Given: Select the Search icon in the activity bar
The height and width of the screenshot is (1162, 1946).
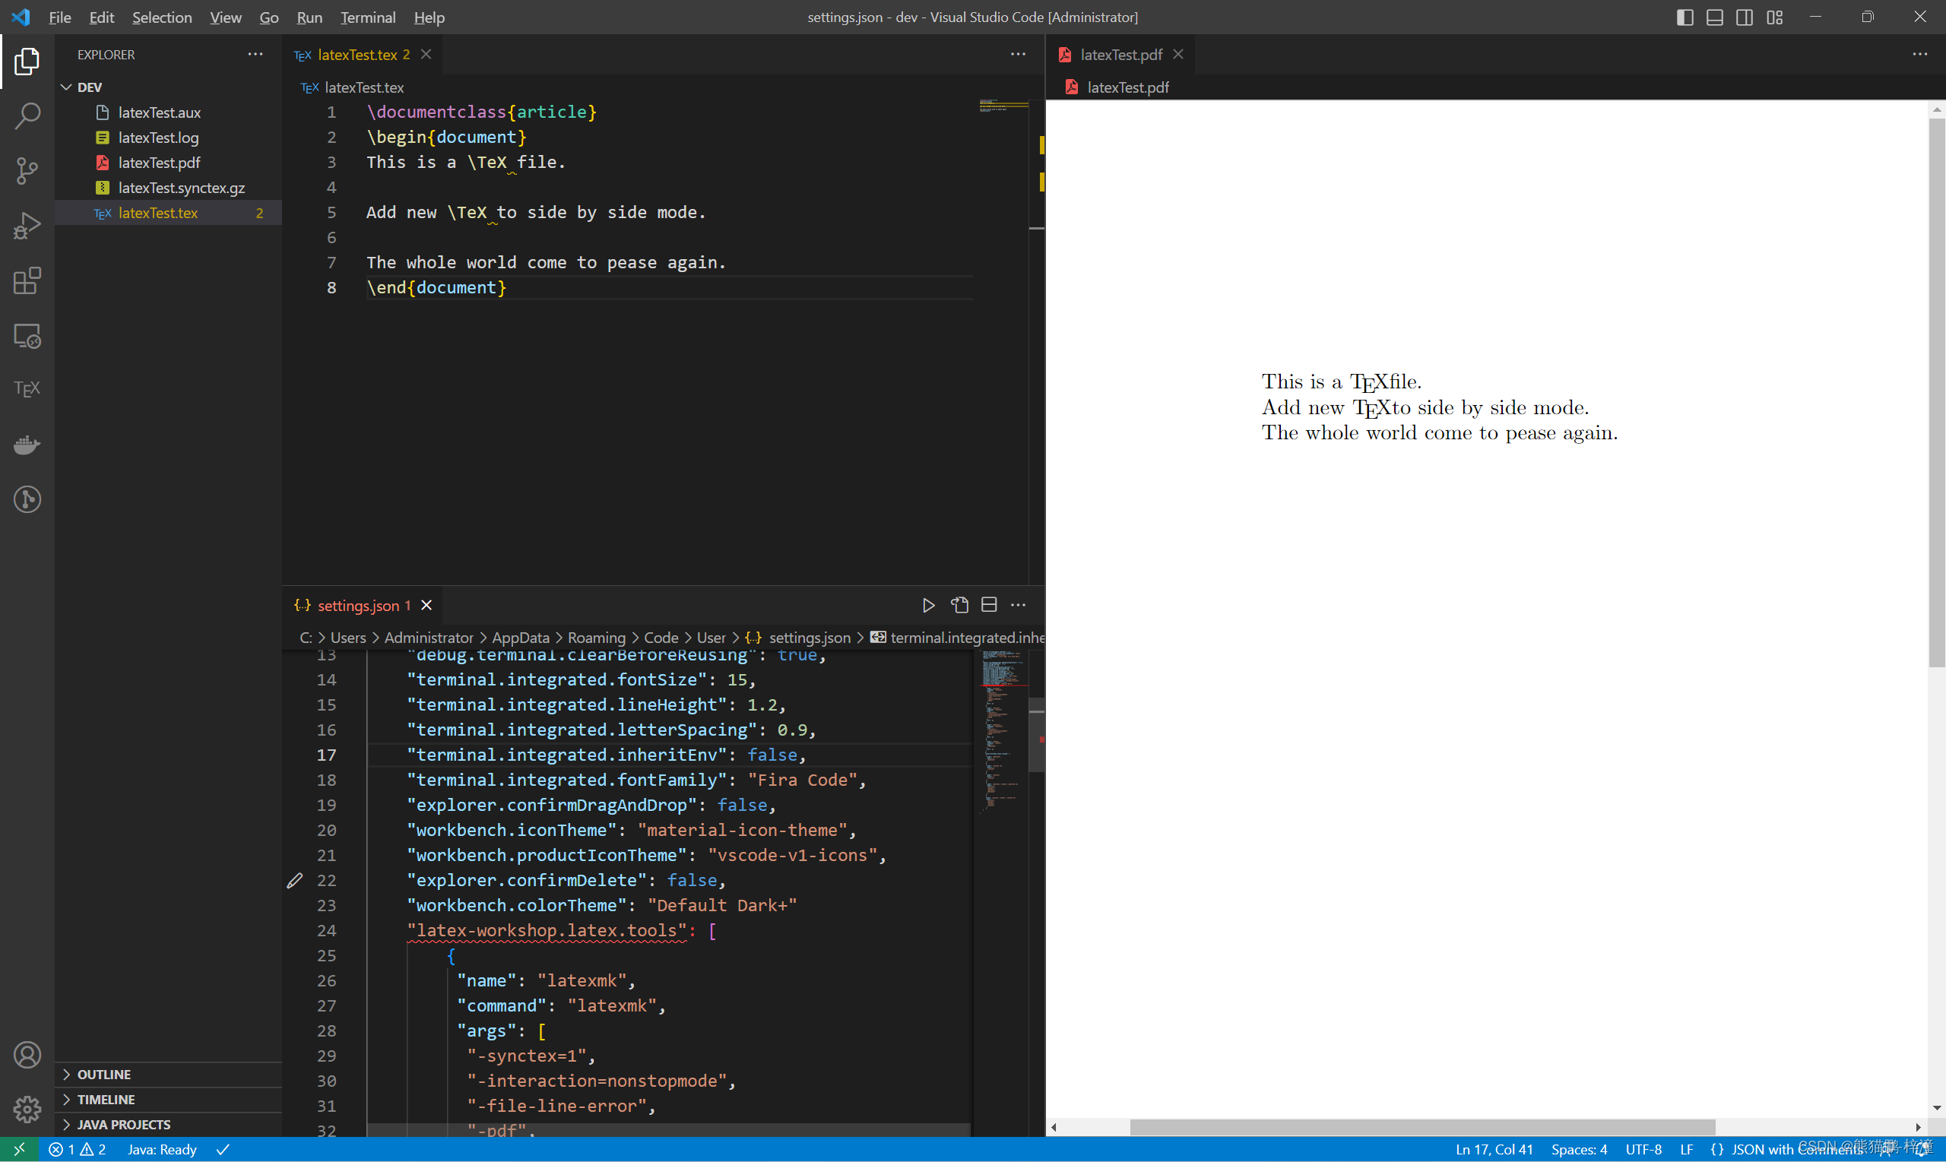Looking at the screenshot, I should pos(26,114).
